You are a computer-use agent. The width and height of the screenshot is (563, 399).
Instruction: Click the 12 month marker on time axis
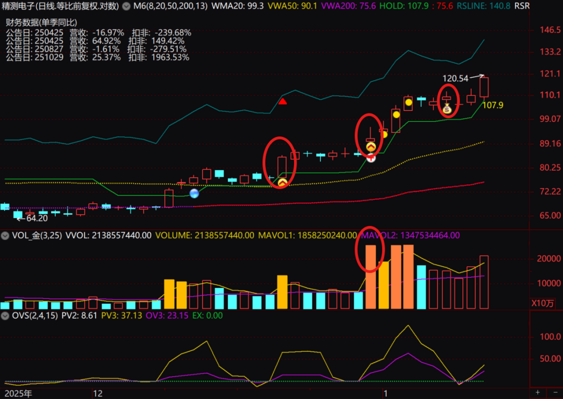97,394
